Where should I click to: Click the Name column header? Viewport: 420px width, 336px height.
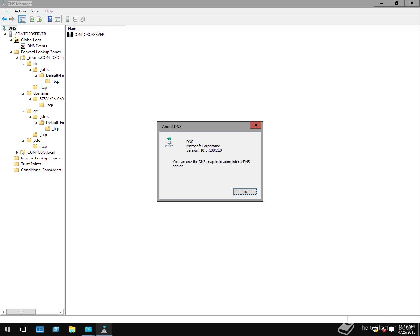95,29
